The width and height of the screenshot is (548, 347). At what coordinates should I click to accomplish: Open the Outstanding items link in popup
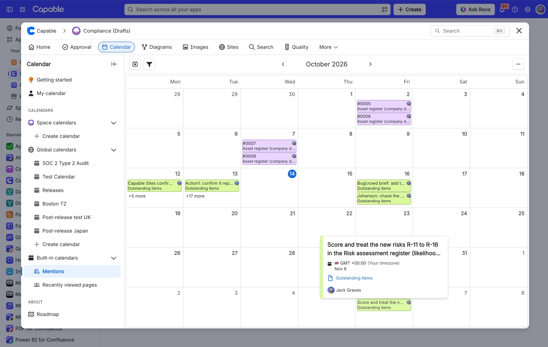354,278
